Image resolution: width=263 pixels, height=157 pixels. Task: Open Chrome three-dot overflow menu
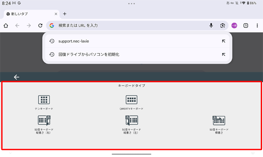coord(257,26)
